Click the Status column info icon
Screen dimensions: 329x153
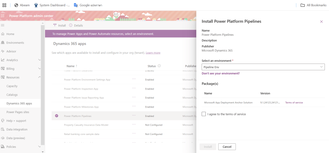[x=159, y=66]
